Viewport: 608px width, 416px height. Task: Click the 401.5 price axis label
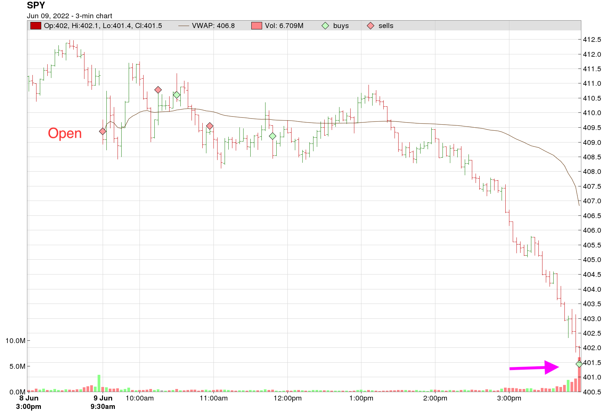click(x=592, y=363)
